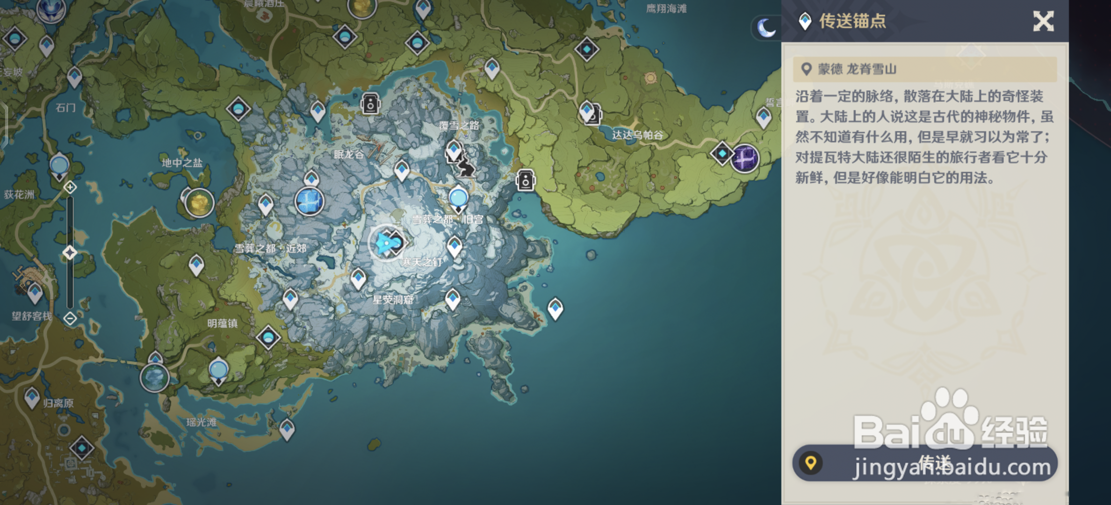The height and width of the screenshot is (505, 1111).
Task: Select the purple Electro boss icon
Action: point(744,159)
